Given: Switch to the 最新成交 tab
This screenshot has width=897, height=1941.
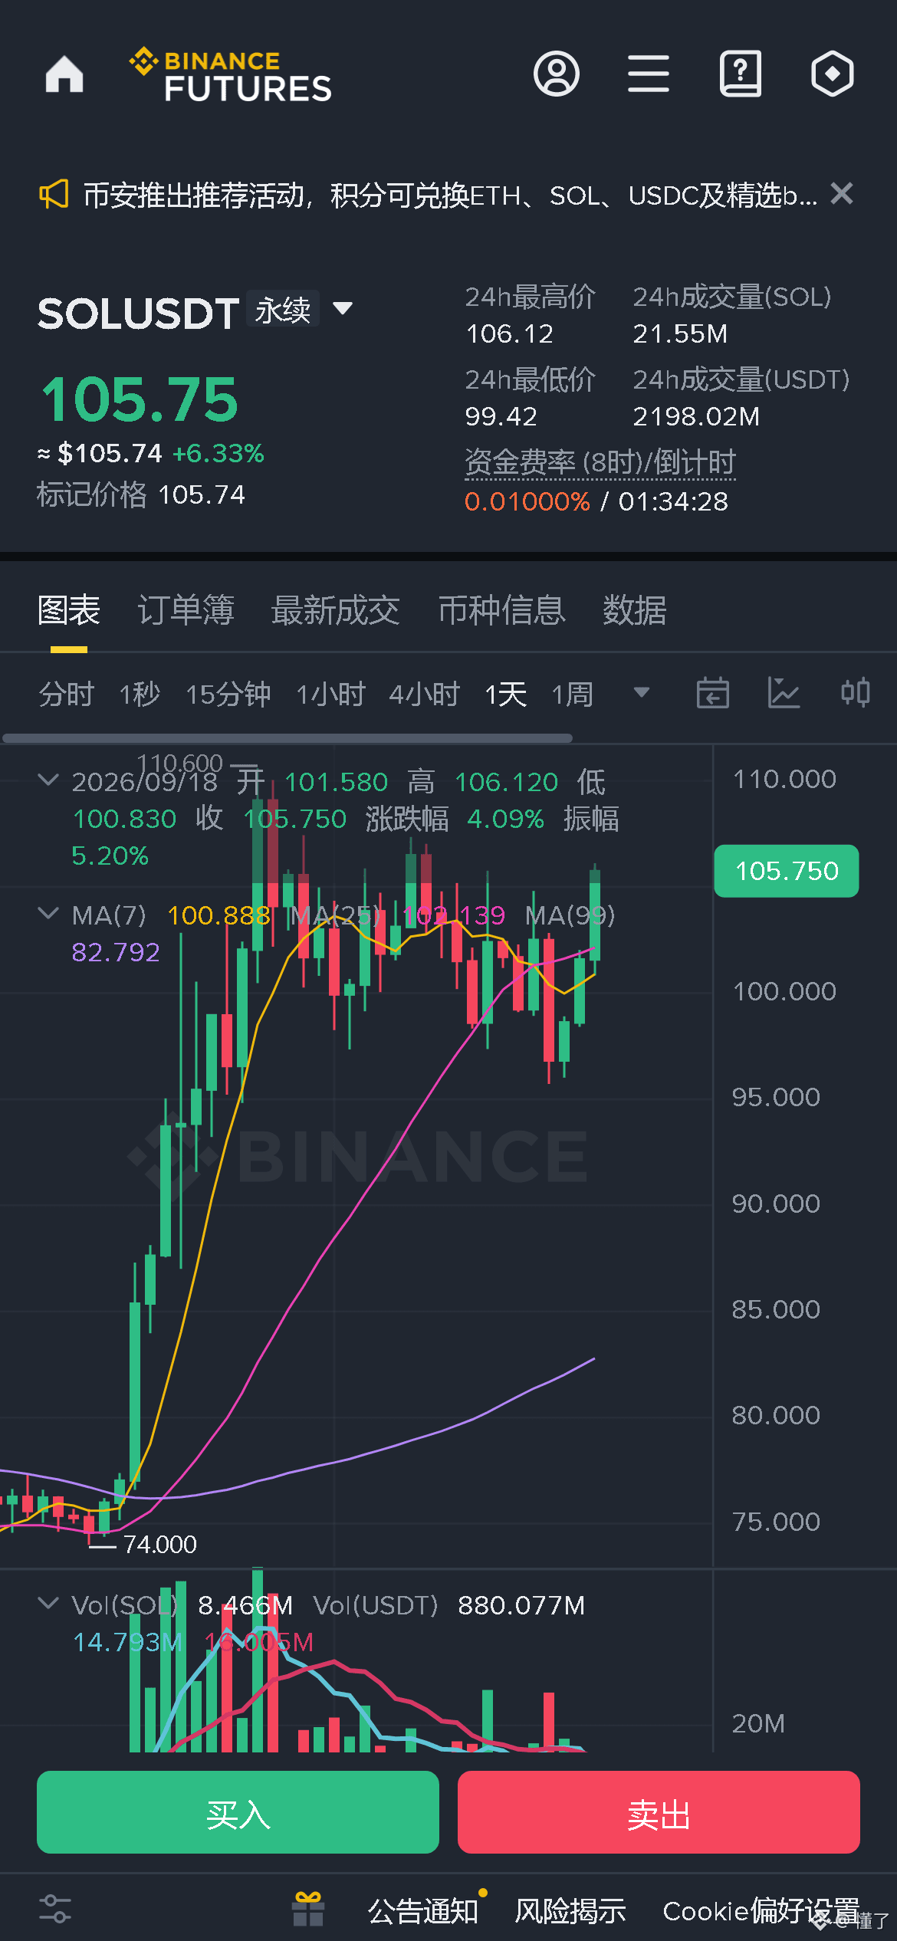Looking at the screenshot, I should pyautogui.click(x=336, y=610).
